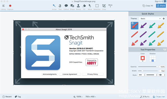Open the line end-width Style dropdown

tap(151, 75)
